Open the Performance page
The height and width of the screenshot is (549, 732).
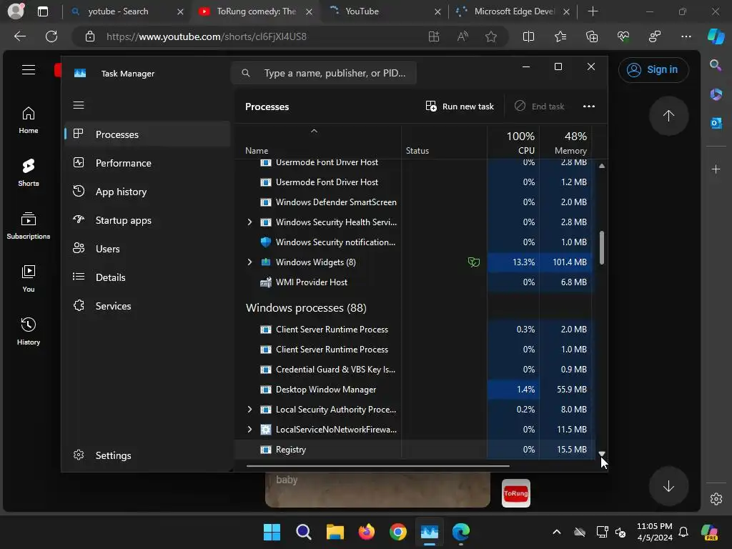147,163
